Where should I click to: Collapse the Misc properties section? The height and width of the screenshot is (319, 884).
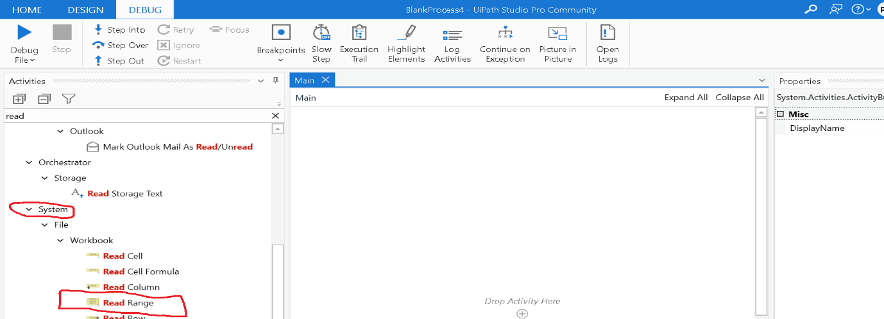click(781, 114)
